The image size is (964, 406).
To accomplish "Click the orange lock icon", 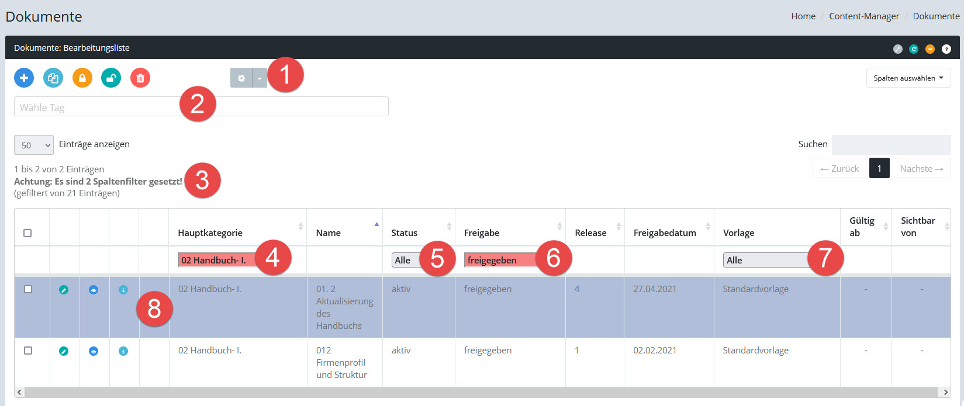I will pos(82,78).
